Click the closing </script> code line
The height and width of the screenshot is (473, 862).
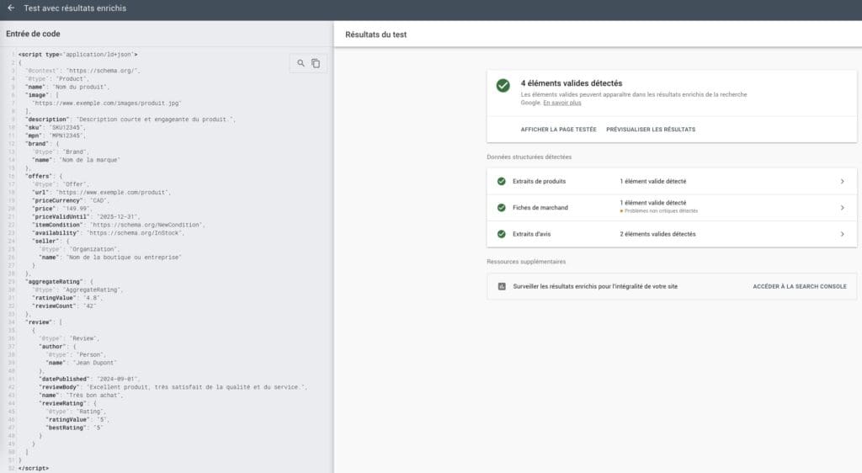pos(34,469)
